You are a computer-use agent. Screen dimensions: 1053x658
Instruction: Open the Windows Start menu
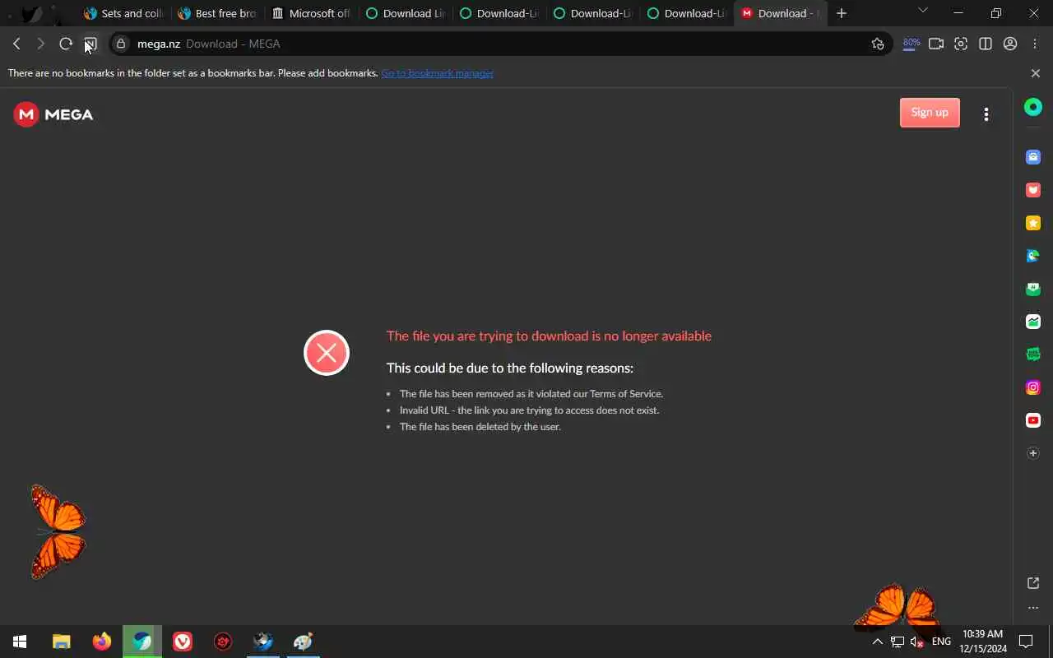pyautogui.click(x=20, y=642)
